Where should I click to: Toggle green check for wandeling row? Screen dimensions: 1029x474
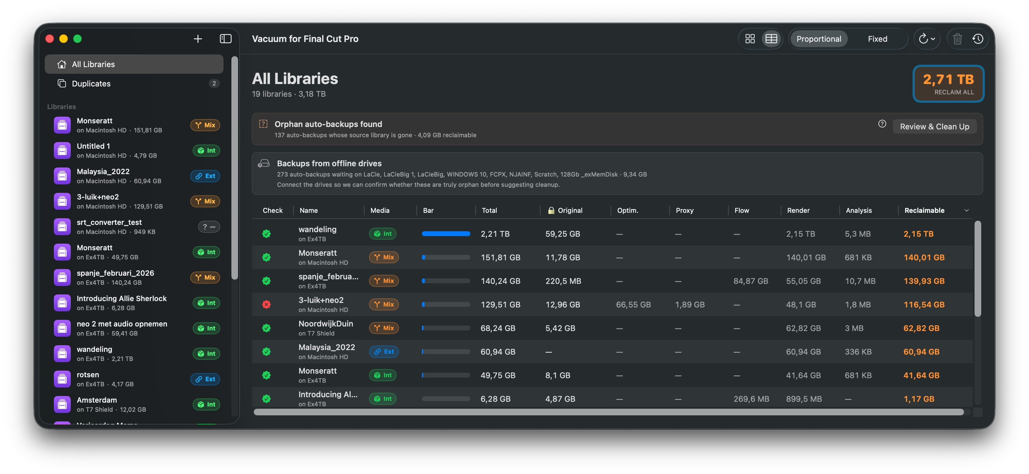(266, 234)
